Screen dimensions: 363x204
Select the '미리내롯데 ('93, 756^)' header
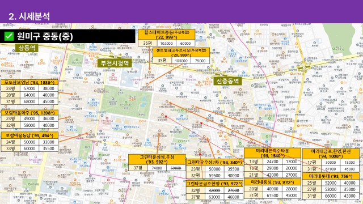coord(331,176)
